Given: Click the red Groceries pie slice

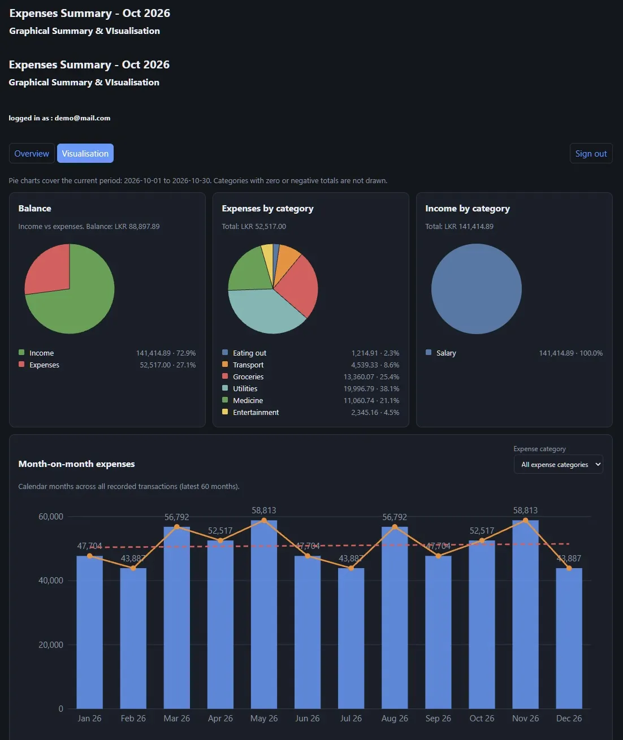Looking at the screenshot, I should 298,285.
